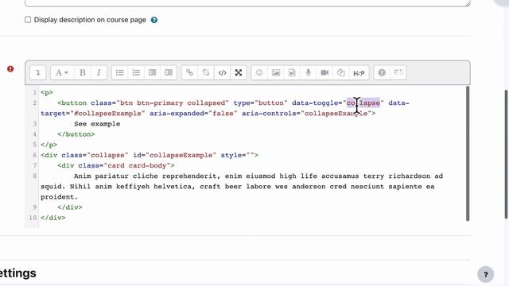The height and width of the screenshot is (286, 509).
Task: Click the "collapseExample" id value on line 6
Action: [181, 155]
